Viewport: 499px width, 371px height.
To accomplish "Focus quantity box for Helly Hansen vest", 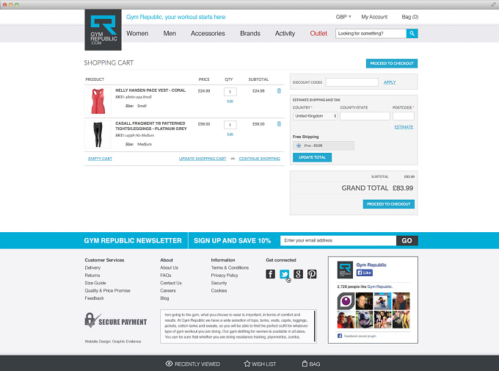I will pos(230,92).
